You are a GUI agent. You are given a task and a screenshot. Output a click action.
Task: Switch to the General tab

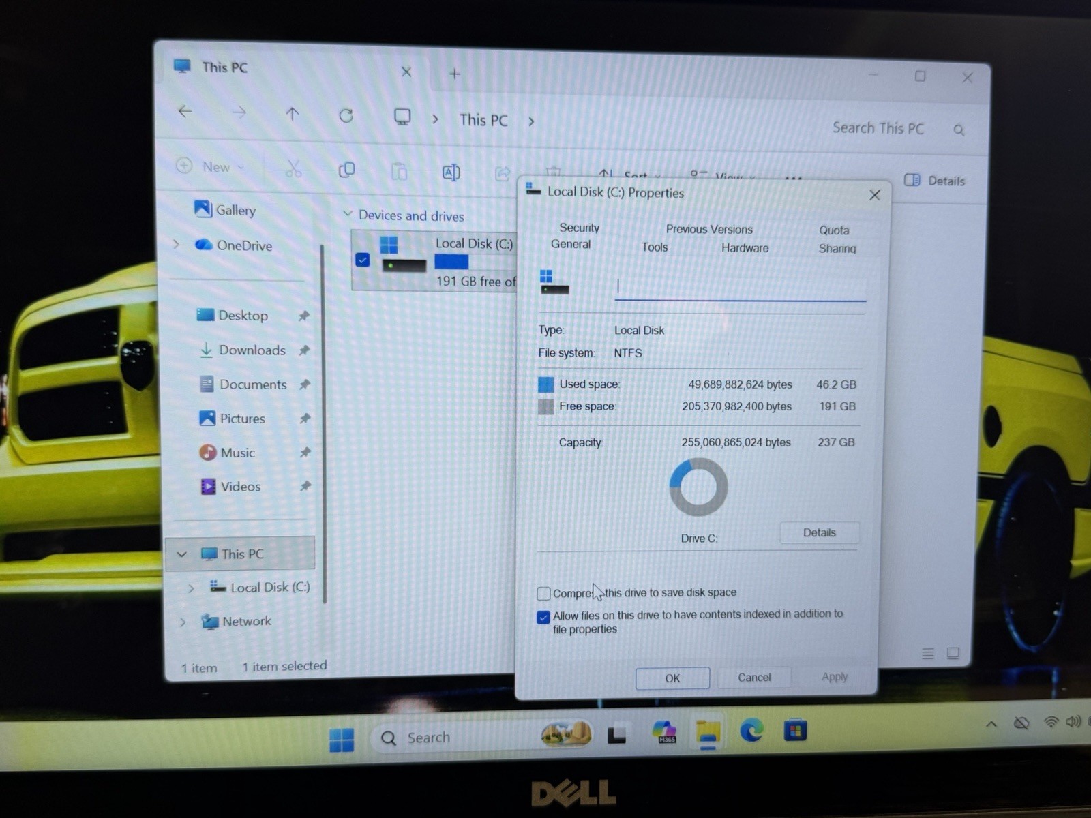coord(571,244)
